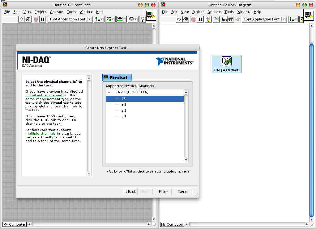Image resolution: width=316 pixels, height=229 pixels.
Task: Pause execution in the Block Diagram toolbar
Action: [200, 19]
